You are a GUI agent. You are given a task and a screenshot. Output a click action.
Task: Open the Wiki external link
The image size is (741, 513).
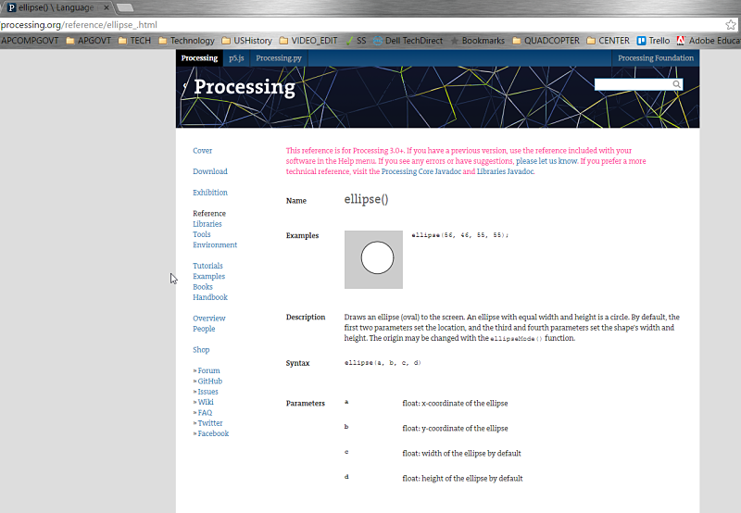click(206, 402)
